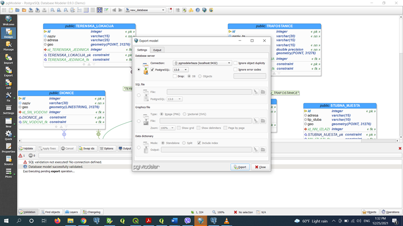Click the next model arrow in toolbar

point(120,10)
